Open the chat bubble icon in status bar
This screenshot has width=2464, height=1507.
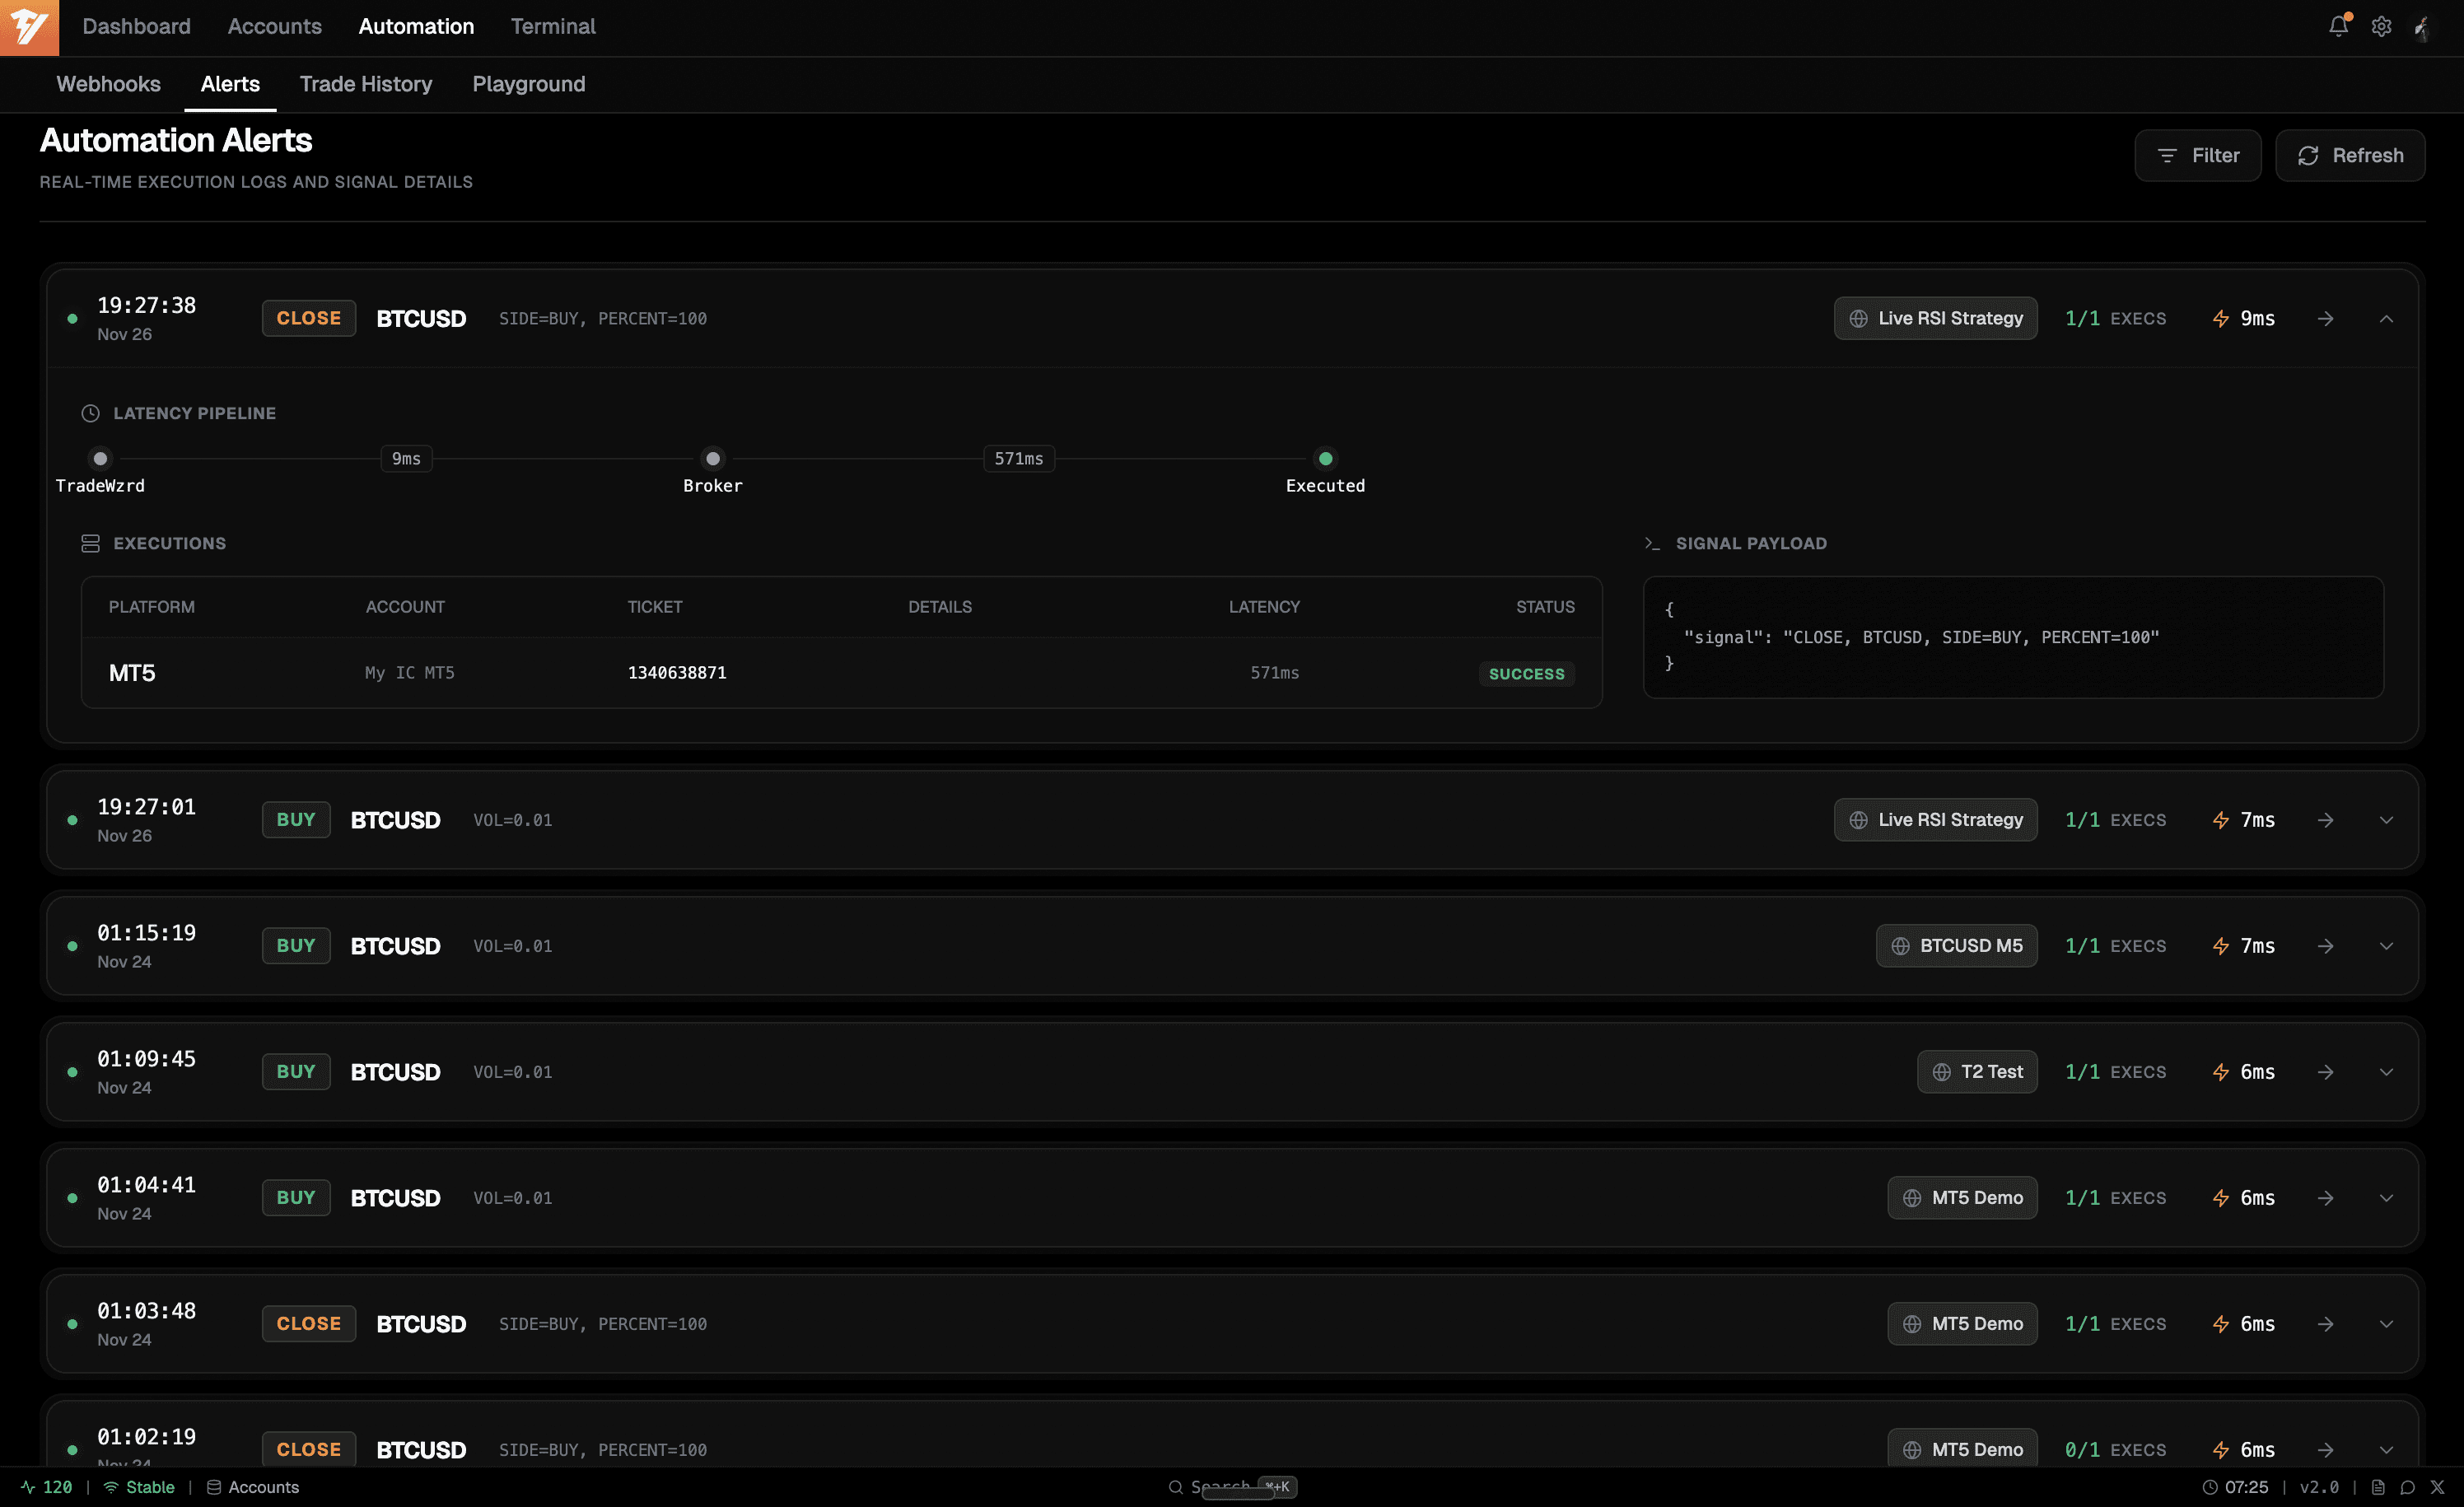pyautogui.click(x=2407, y=1487)
